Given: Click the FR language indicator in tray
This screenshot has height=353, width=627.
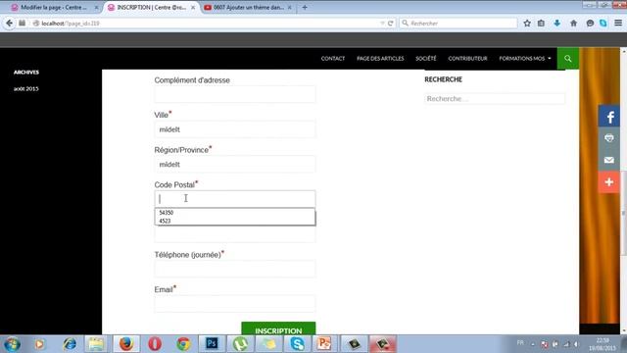Looking at the screenshot, I should [x=520, y=343].
